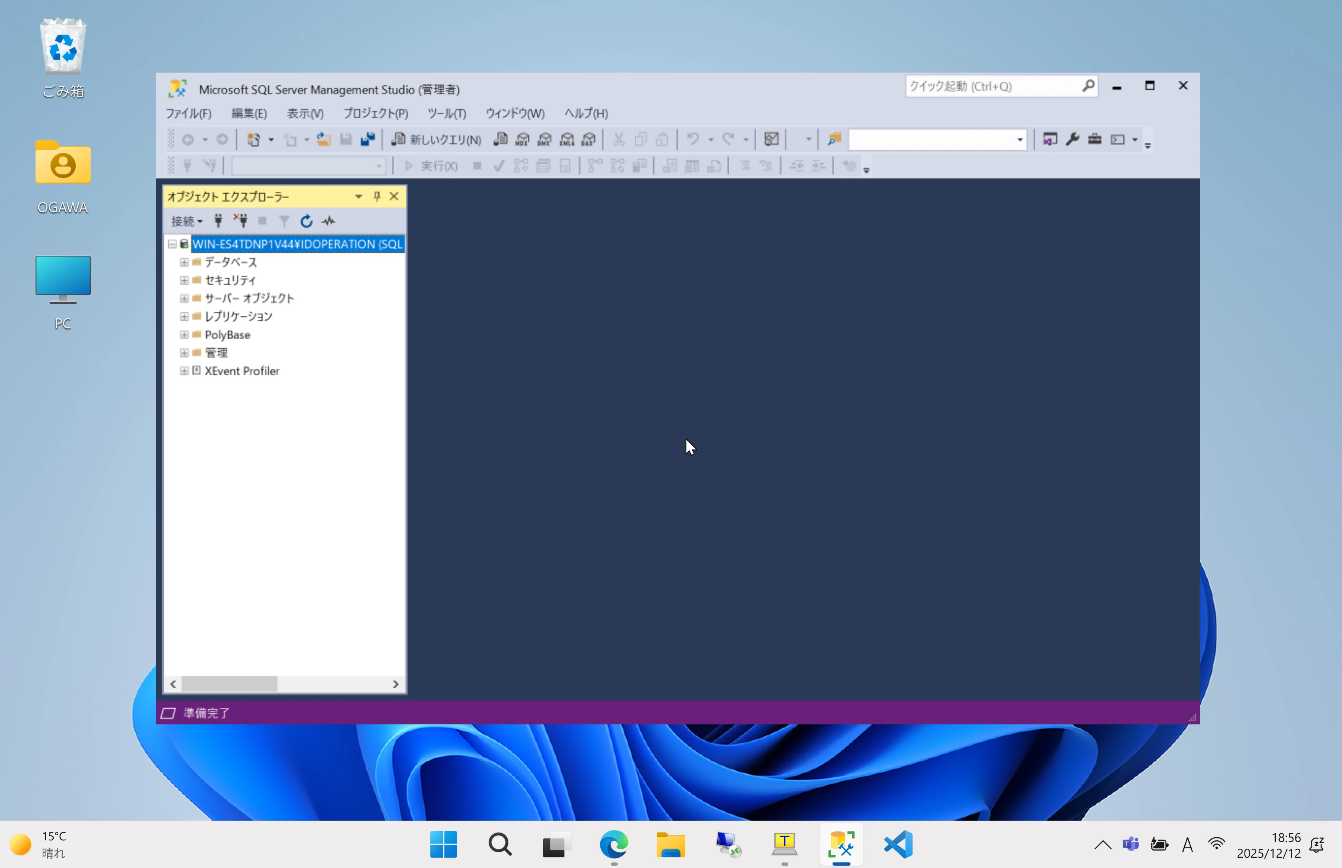The height and width of the screenshot is (868, 1342).
Task: Click the DAX query icon
Action: point(589,139)
